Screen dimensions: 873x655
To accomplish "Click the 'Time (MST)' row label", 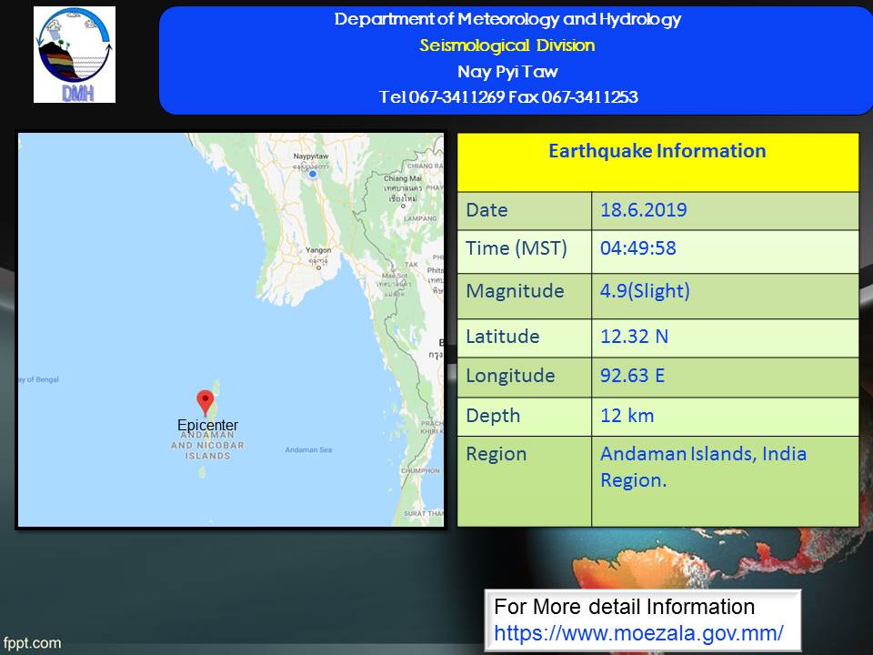I will (517, 247).
